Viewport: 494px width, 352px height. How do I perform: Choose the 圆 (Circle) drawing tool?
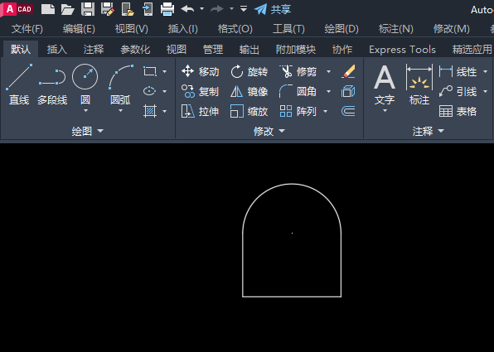pyautogui.click(x=85, y=84)
